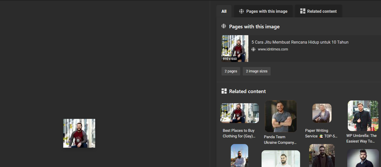Open the Paper Writing Service image thumbnail
This screenshot has width=381, height=167.
(x=322, y=113)
